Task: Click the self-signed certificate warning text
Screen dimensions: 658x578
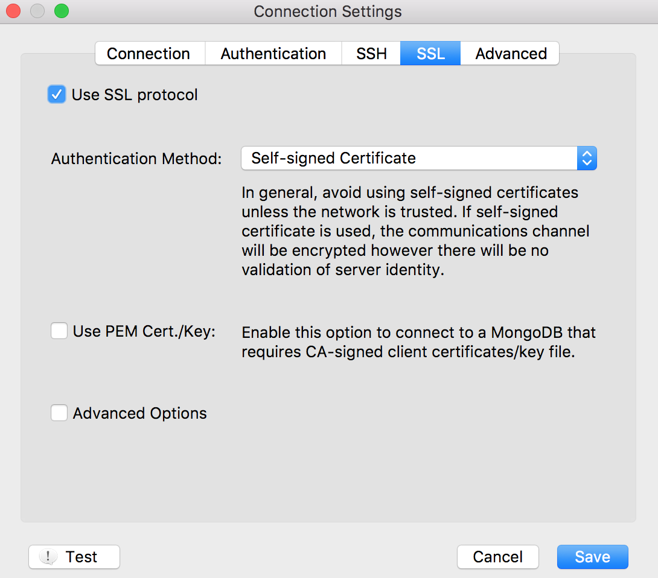Action: coord(410,231)
